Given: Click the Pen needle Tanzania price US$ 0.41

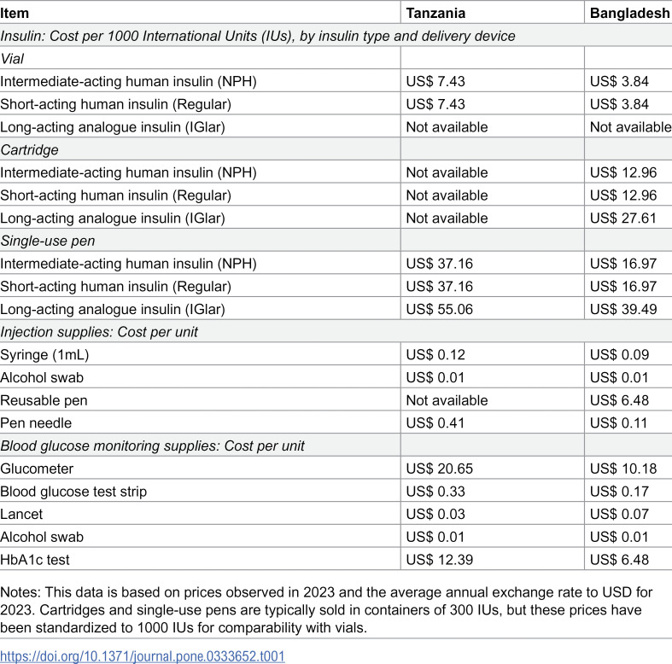Looking at the screenshot, I should tap(435, 422).
